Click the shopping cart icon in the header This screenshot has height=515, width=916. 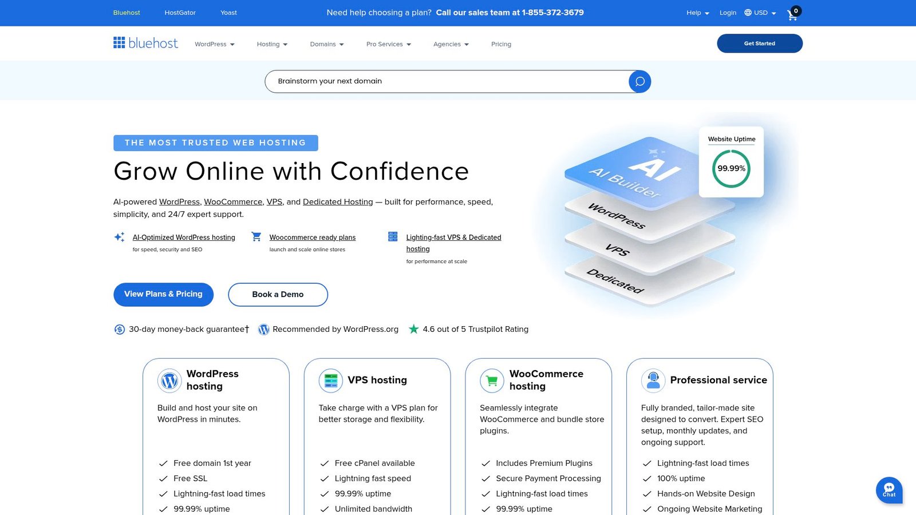point(792,16)
